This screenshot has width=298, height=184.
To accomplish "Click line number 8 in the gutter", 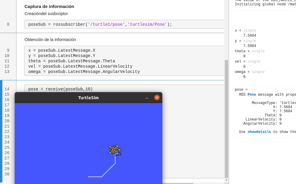I will click(x=8, y=24).
